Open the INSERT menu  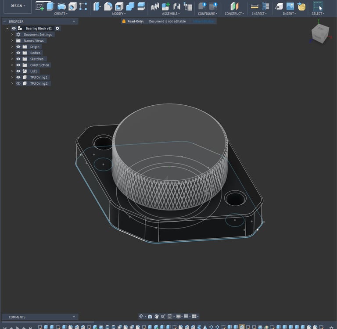(x=289, y=14)
